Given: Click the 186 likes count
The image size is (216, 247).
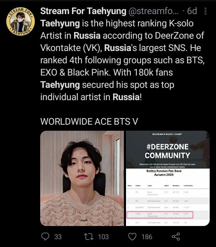Looking at the screenshot, I should click(x=147, y=237).
